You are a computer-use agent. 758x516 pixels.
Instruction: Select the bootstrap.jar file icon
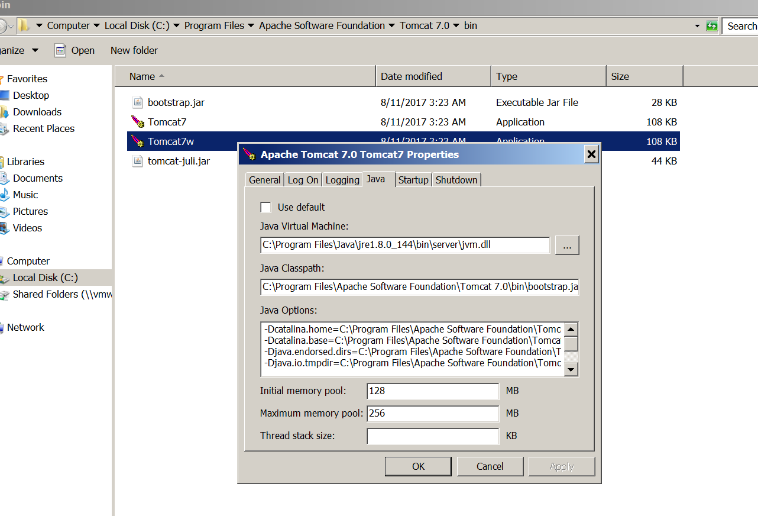pos(137,102)
